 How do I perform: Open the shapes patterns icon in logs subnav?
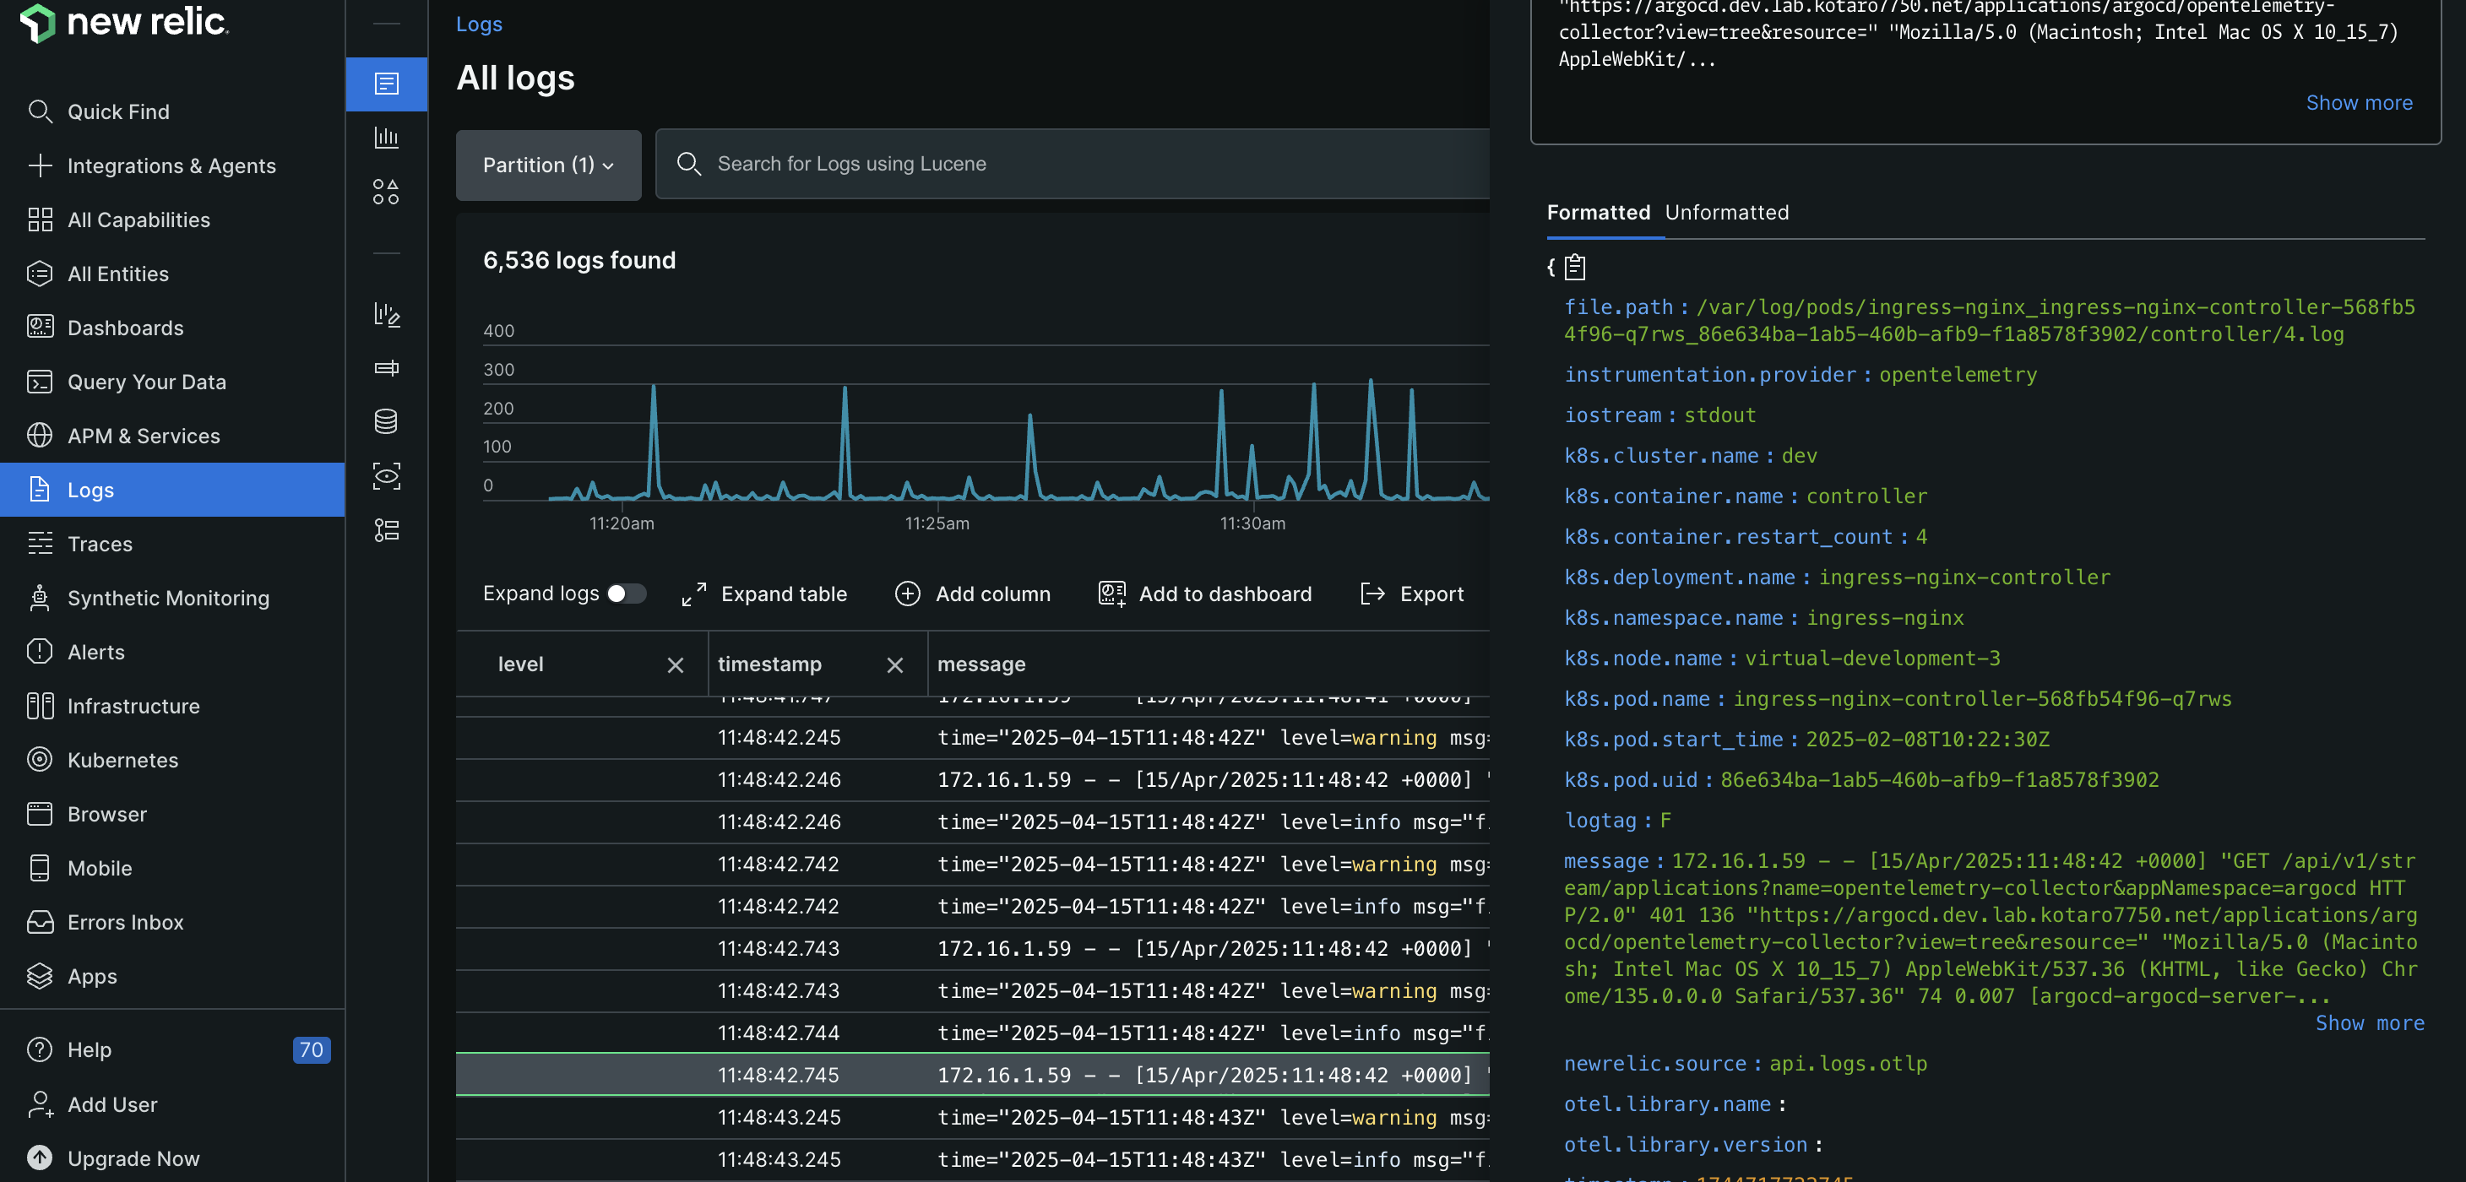[x=387, y=192]
